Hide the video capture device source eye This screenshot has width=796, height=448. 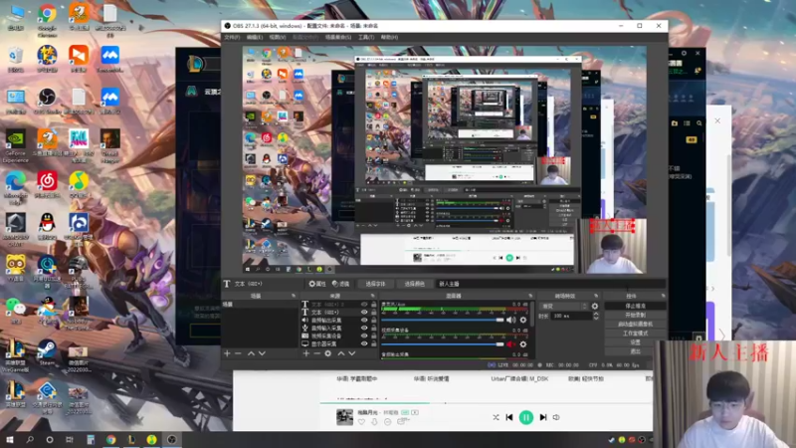tap(364, 336)
